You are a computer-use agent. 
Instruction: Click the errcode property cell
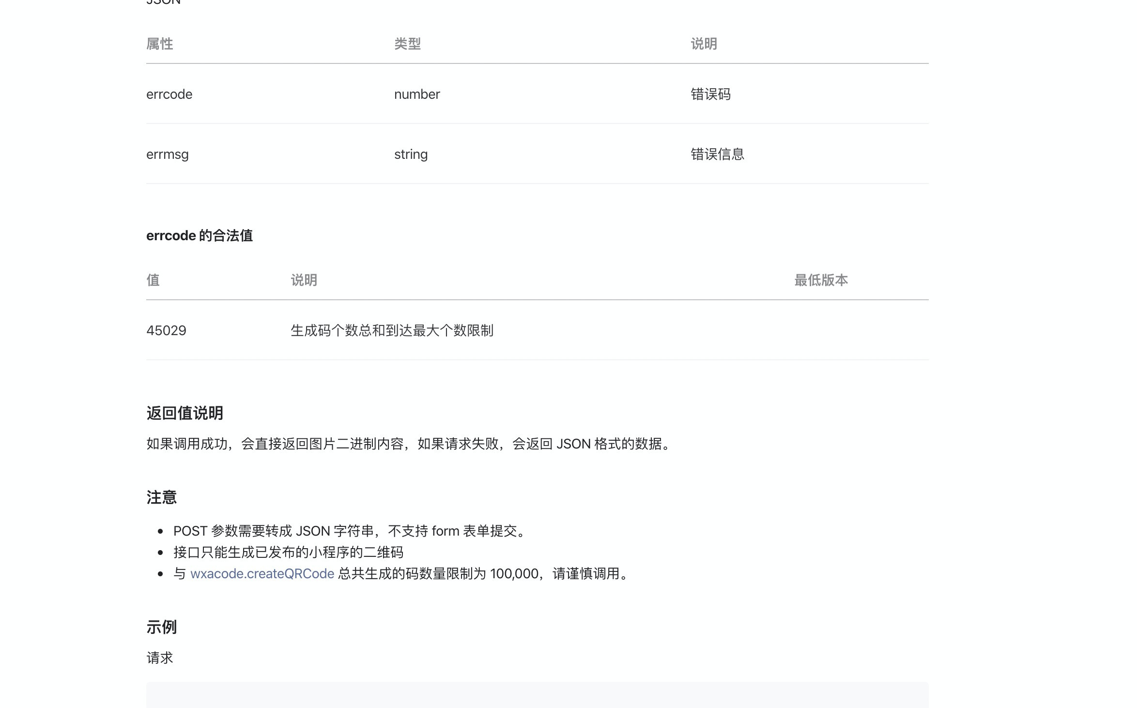[169, 94]
